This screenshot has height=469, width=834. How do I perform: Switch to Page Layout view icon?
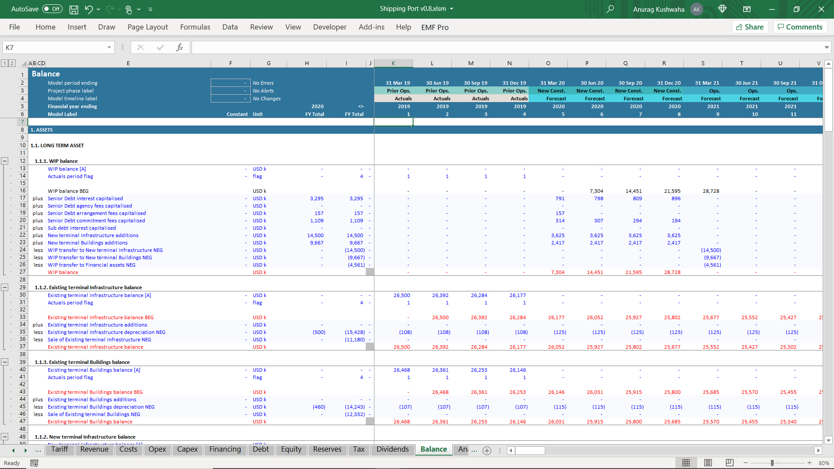(708, 463)
